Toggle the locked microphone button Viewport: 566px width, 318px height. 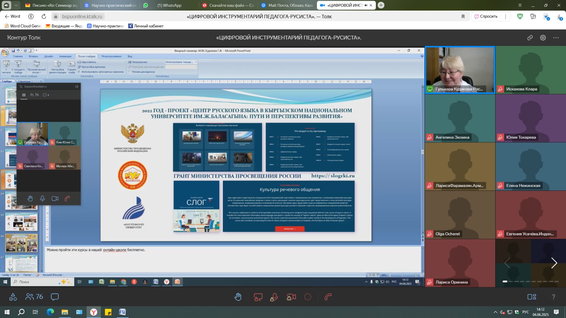[274, 297]
